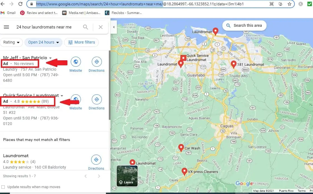313x194 pixels.
Task: Open the Gmail bookmark
Action: point(8,13)
